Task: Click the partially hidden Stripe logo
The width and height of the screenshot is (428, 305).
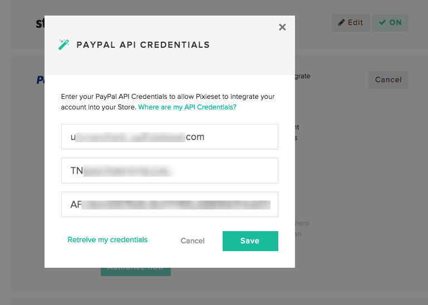Action: pyautogui.click(x=40, y=23)
